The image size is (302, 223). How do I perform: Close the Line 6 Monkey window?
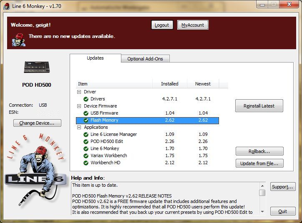coord(289,5)
